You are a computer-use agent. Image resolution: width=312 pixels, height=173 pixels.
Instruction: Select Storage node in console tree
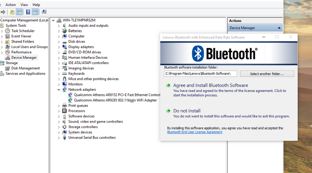point(12,63)
